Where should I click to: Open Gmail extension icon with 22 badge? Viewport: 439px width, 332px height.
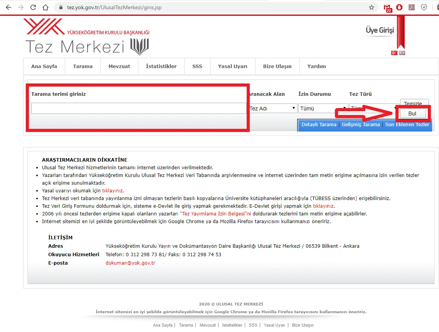pos(387,8)
